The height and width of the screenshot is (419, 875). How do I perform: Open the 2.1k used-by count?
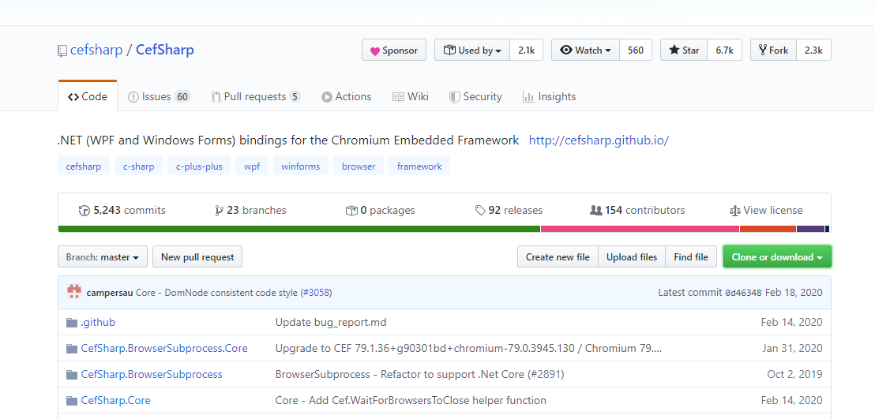point(526,51)
